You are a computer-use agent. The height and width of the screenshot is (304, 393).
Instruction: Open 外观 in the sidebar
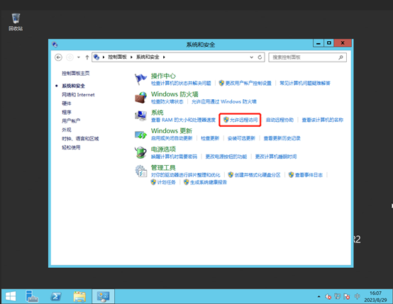pyautogui.click(x=67, y=130)
